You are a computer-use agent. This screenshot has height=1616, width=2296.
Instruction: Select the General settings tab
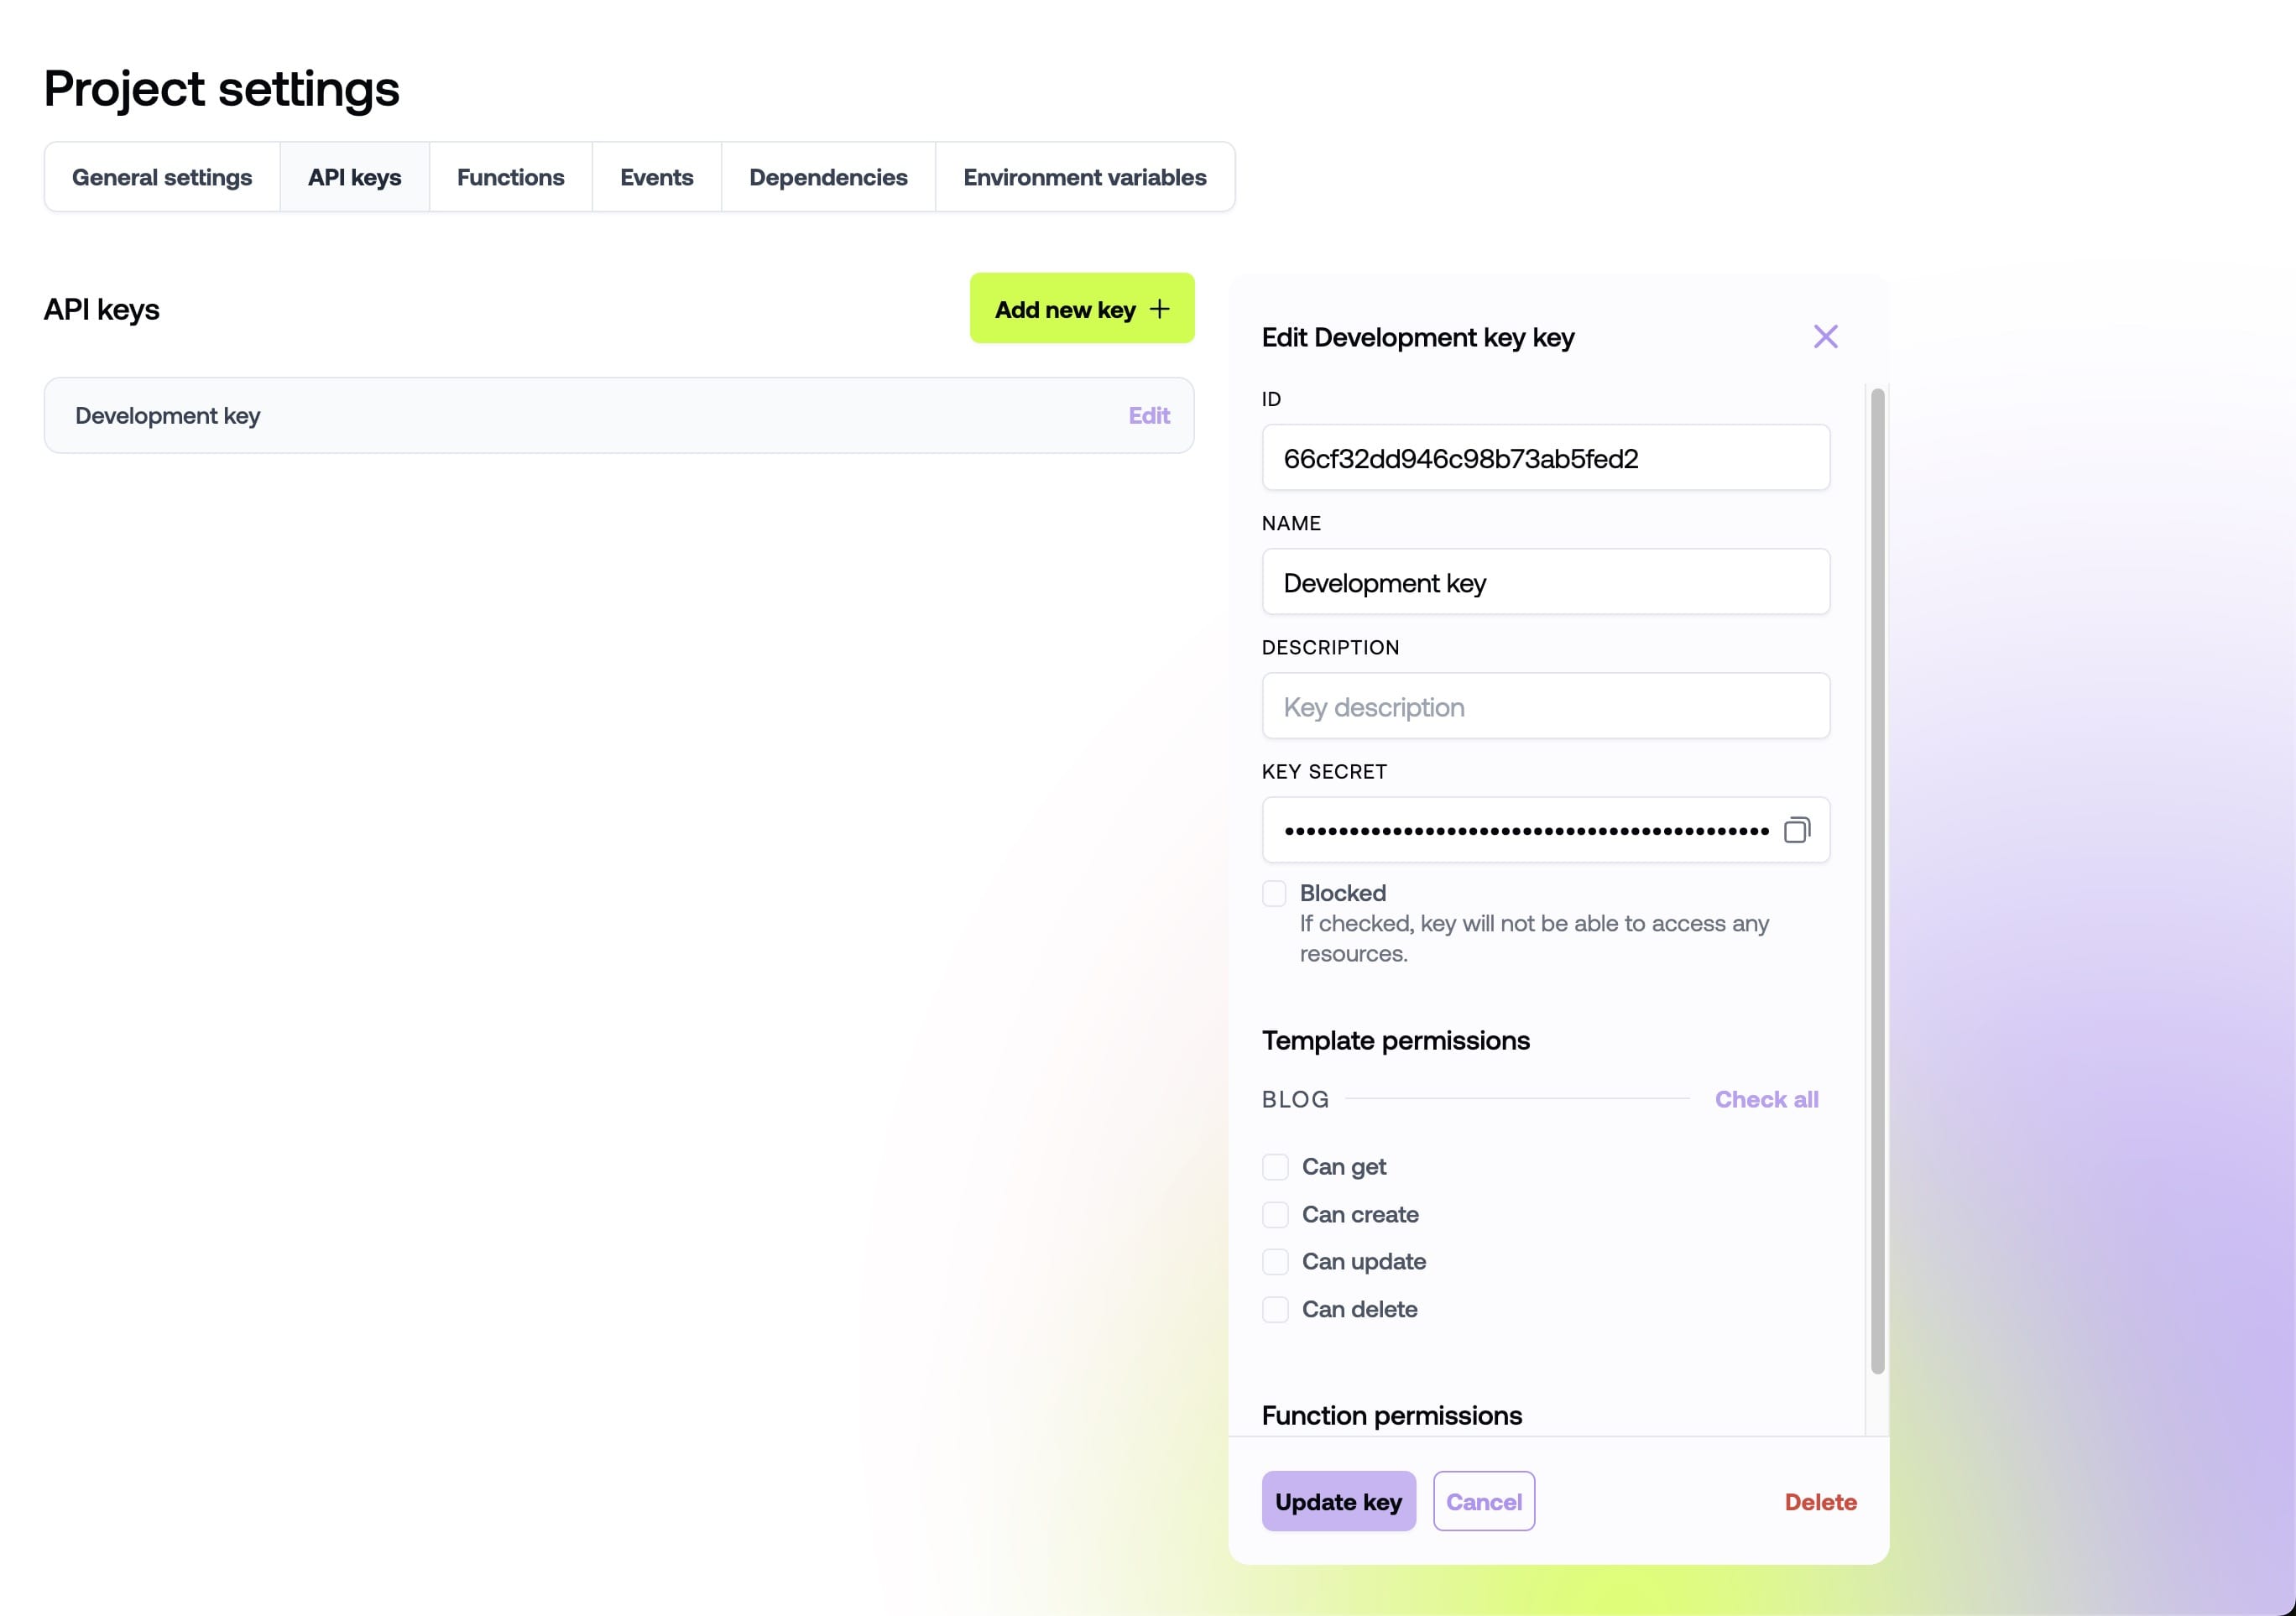[161, 177]
